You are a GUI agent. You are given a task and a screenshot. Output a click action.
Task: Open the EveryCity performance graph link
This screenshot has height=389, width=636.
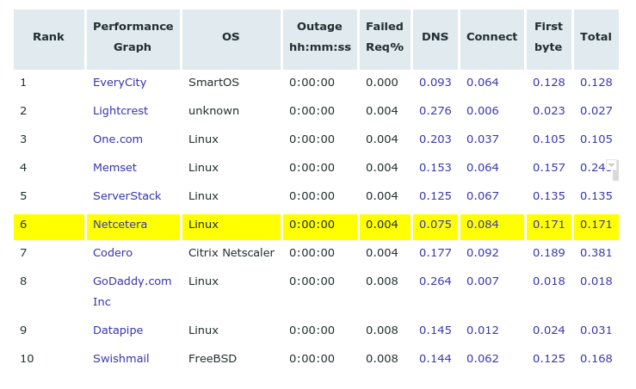click(x=120, y=83)
